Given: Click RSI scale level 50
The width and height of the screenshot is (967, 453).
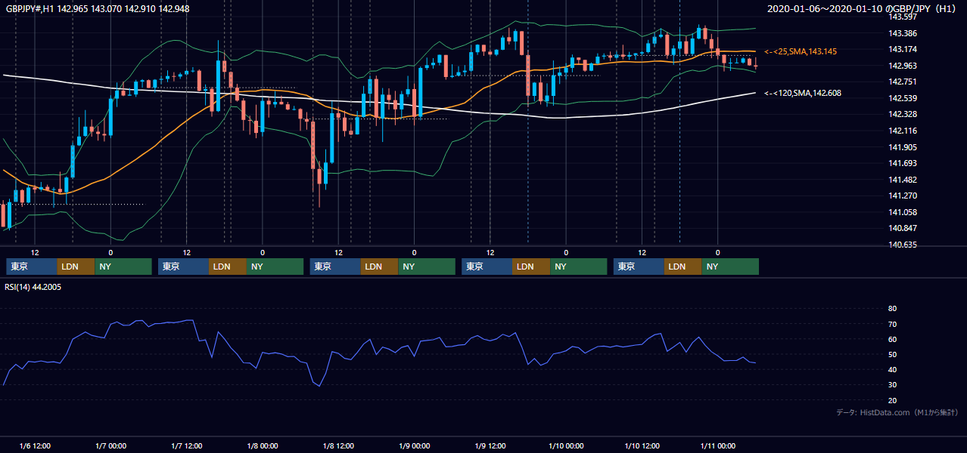Looking at the screenshot, I should [892, 355].
